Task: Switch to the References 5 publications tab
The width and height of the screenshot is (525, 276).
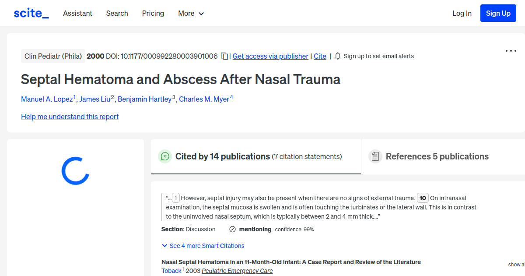Action: [437, 156]
